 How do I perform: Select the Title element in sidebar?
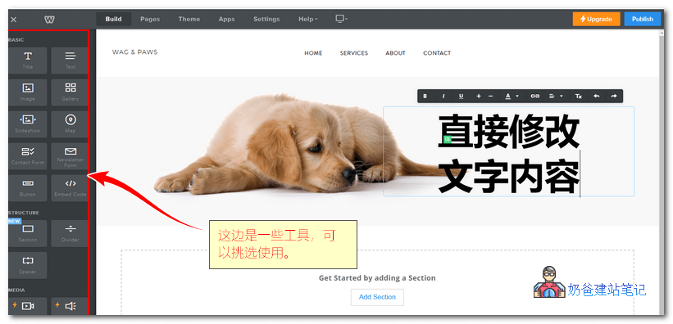[x=28, y=61]
